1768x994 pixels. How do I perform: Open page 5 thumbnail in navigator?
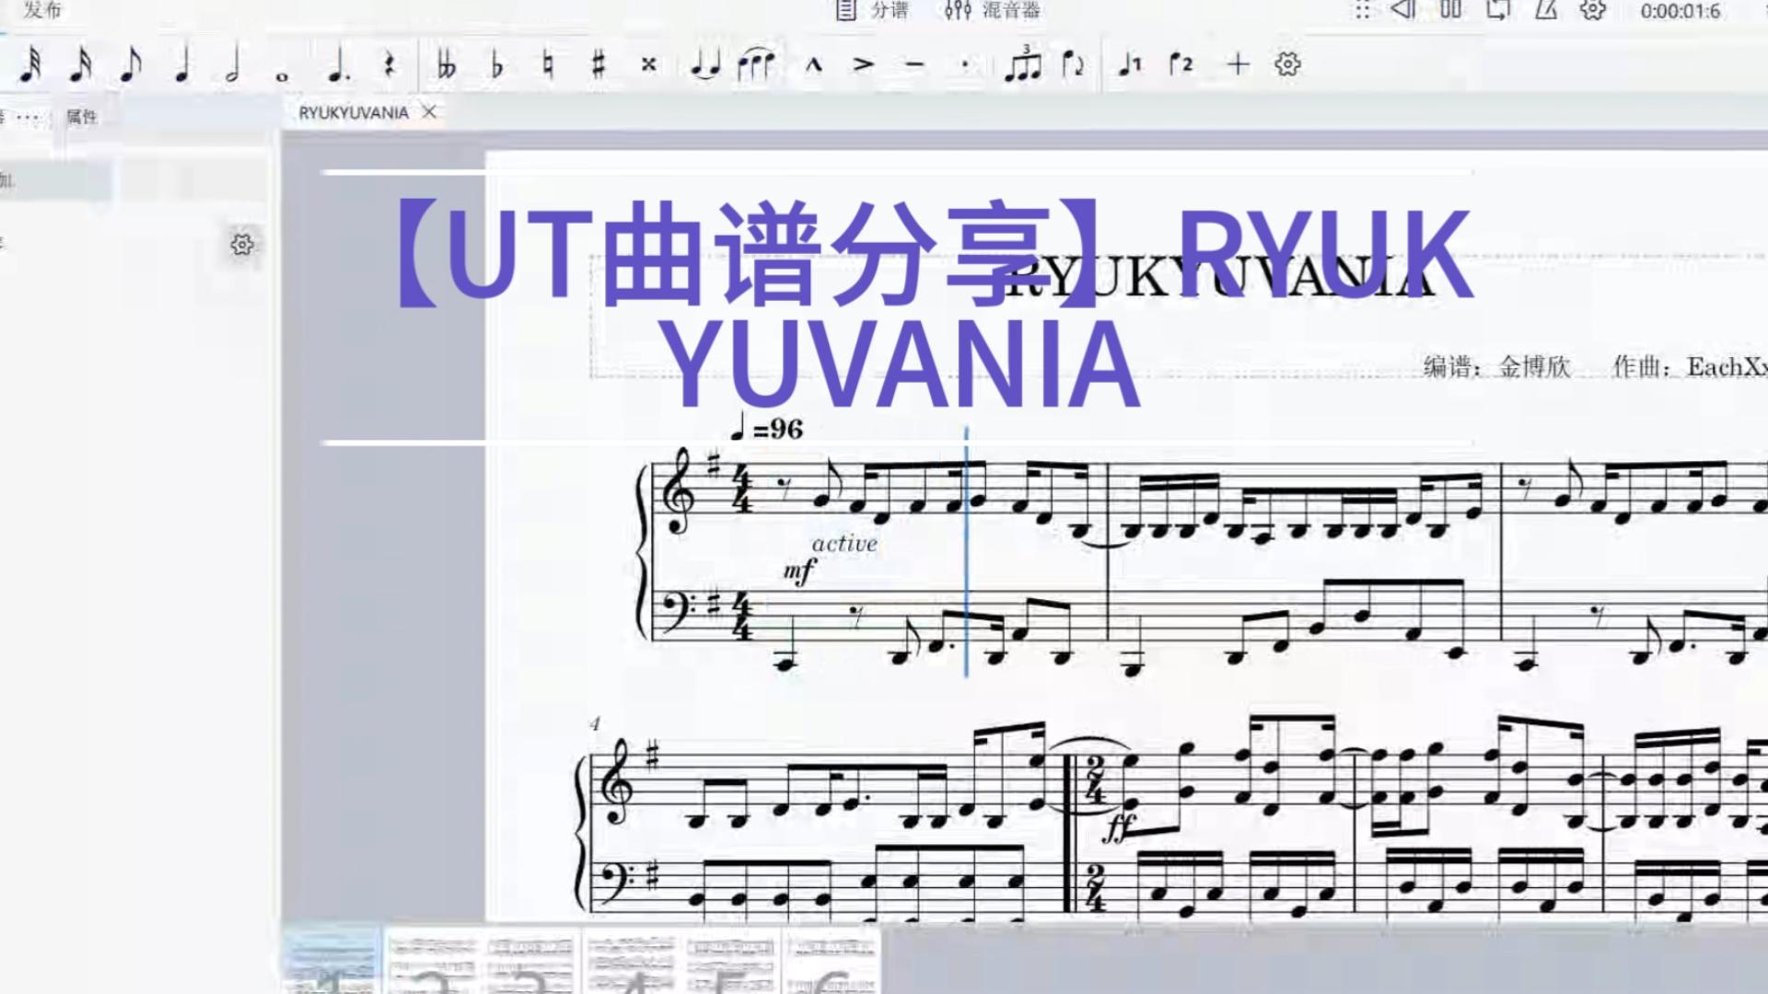pyautogui.click(x=731, y=962)
